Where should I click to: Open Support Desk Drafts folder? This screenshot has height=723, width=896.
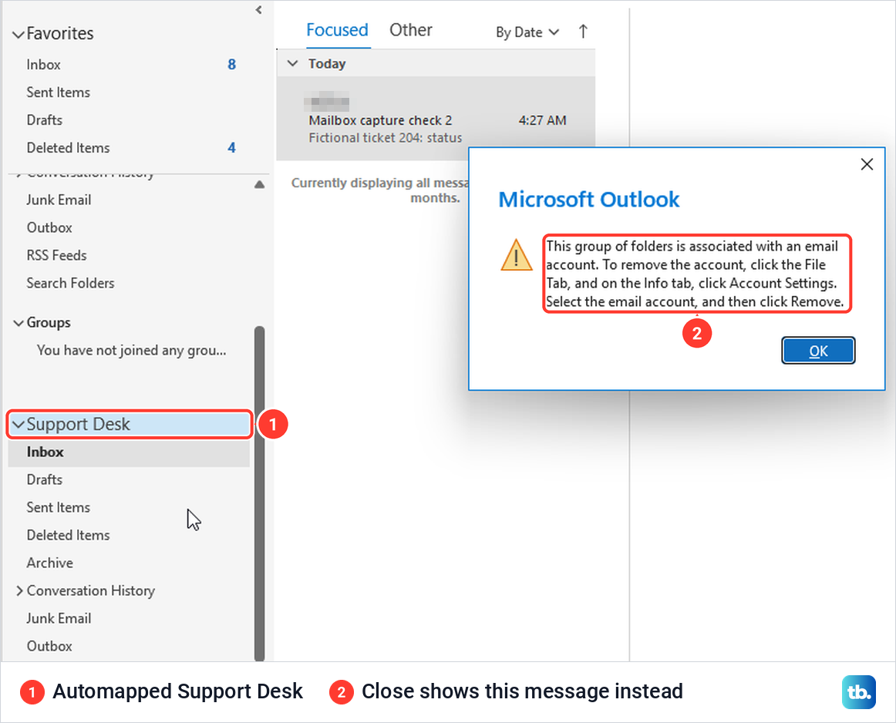click(x=45, y=479)
